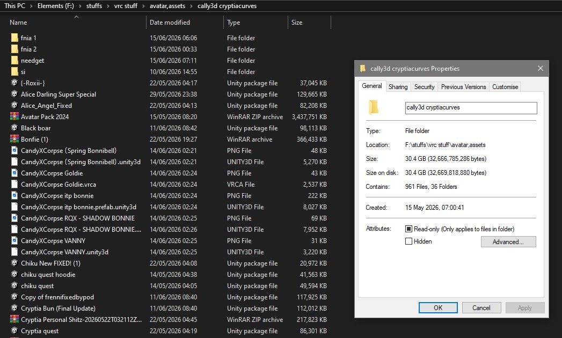The height and width of the screenshot is (338, 562).
Task: Select CandyXCorpse itp bonnie.prefab.unity3d file icon
Action: 14,207
